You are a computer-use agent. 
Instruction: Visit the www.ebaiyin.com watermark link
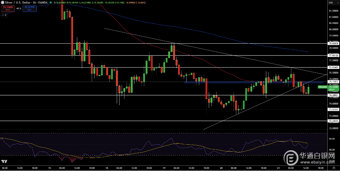point(317,161)
